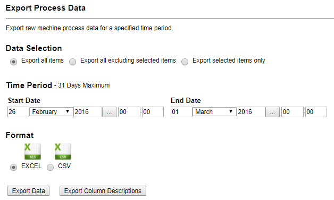Focus the start date day field 26

point(18,112)
